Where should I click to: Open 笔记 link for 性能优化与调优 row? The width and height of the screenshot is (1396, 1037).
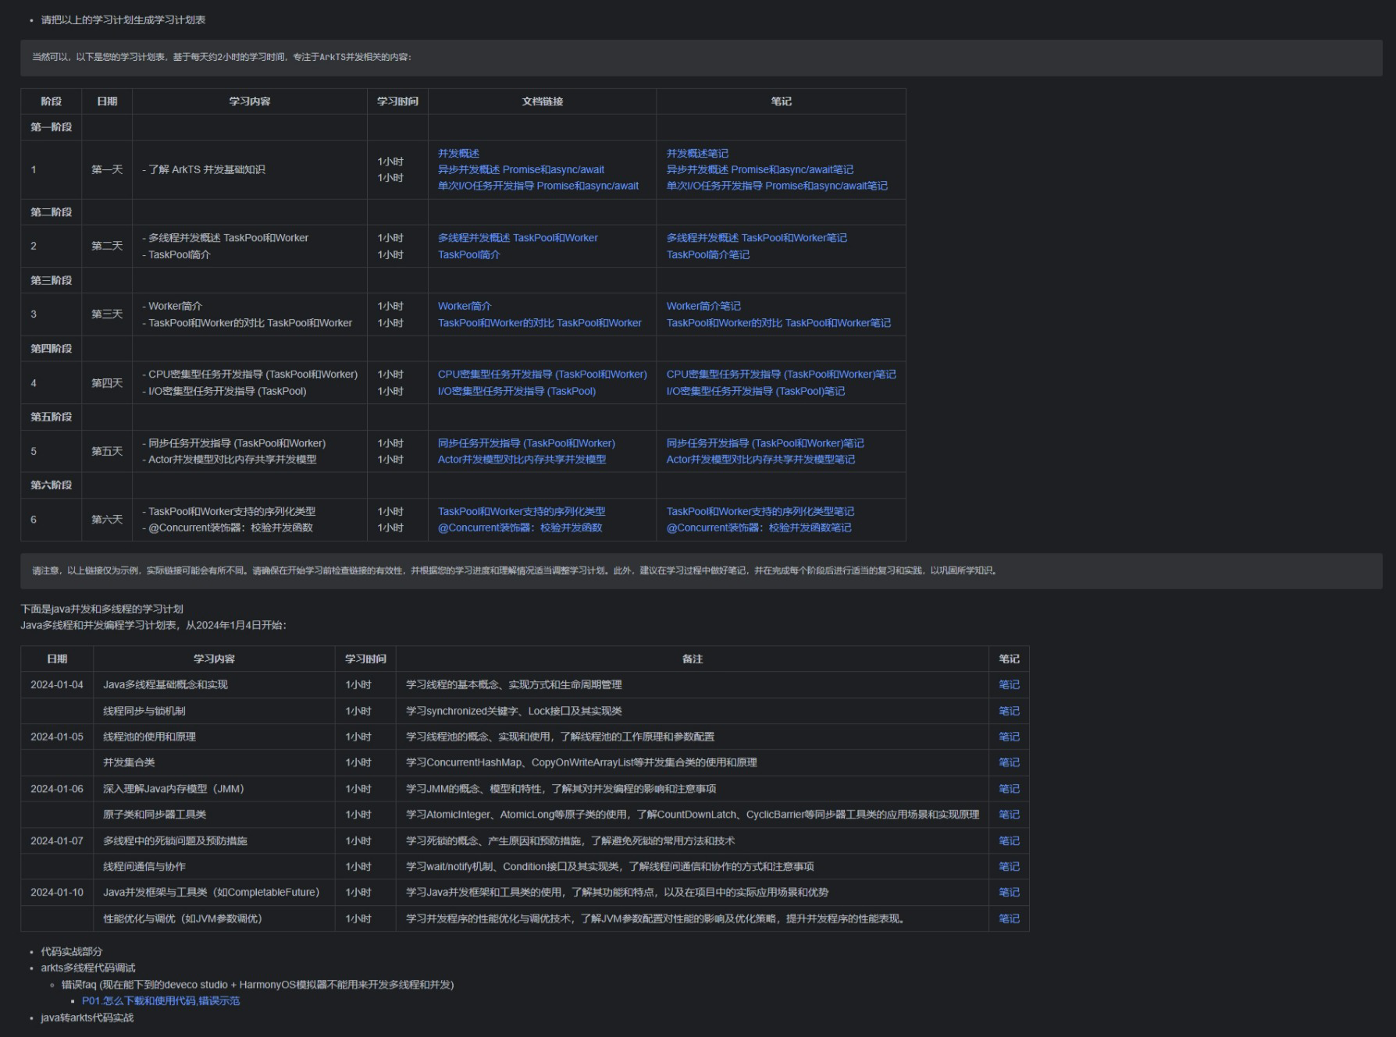pyautogui.click(x=1009, y=920)
